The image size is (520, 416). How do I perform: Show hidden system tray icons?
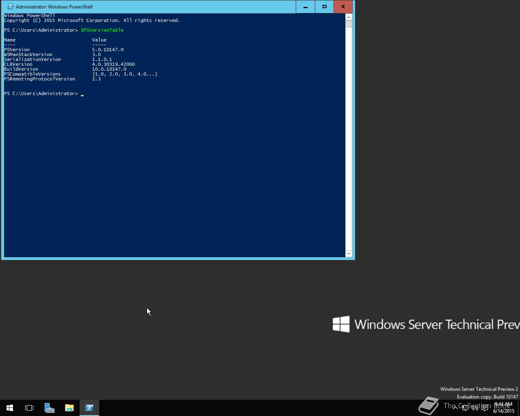[x=455, y=408]
